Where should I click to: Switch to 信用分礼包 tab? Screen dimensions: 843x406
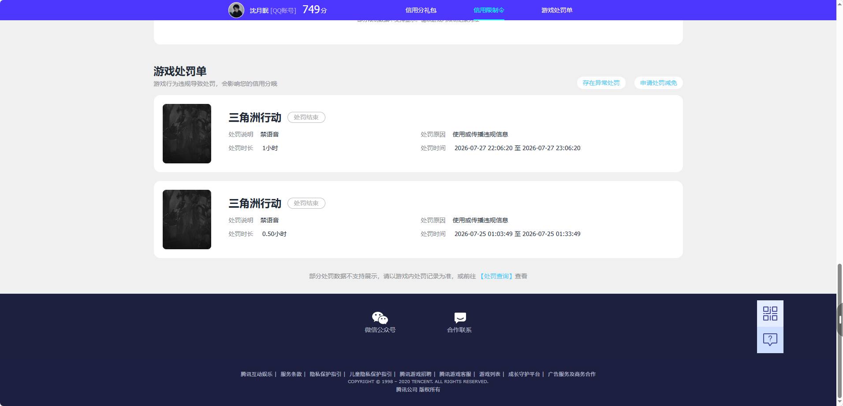(421, 10)
